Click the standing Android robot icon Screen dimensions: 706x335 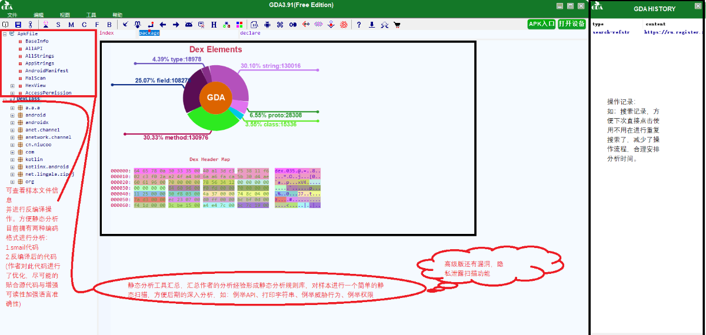click(267, 25)
